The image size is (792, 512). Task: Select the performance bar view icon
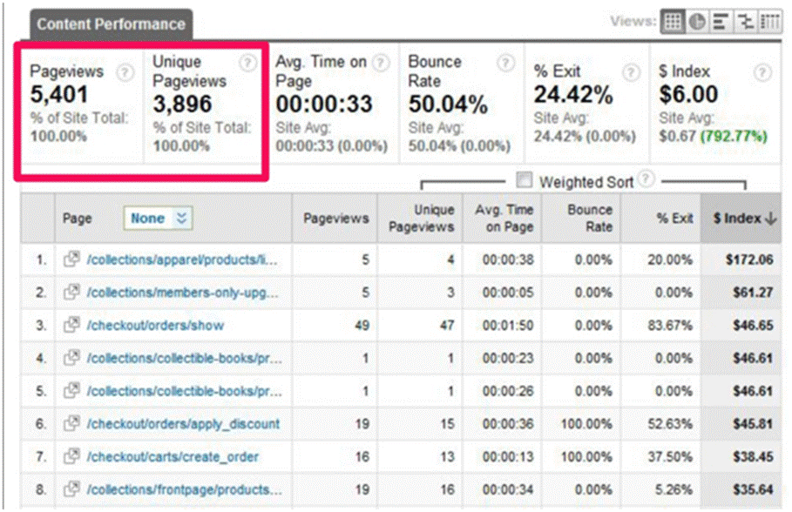721,23
